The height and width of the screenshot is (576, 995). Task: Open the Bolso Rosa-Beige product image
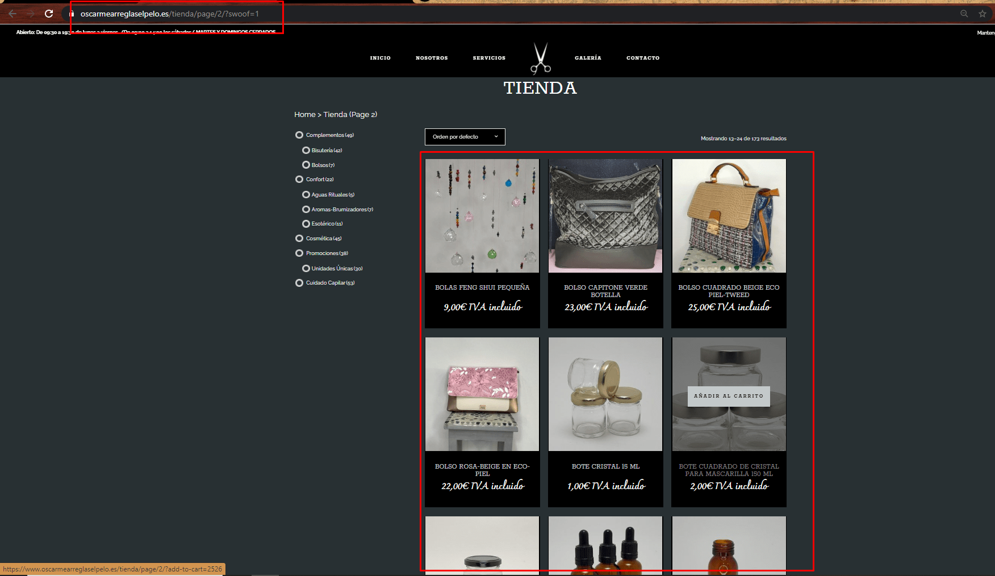[x=482, y=394]
